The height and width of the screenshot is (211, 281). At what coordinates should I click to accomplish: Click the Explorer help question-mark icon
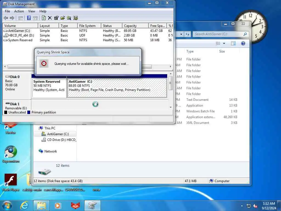243,43
